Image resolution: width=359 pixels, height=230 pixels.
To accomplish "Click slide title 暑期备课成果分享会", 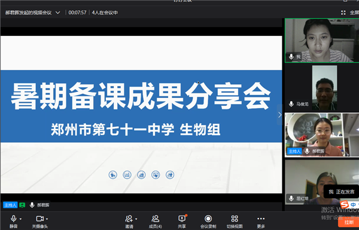I will click(x=141, y=96).
